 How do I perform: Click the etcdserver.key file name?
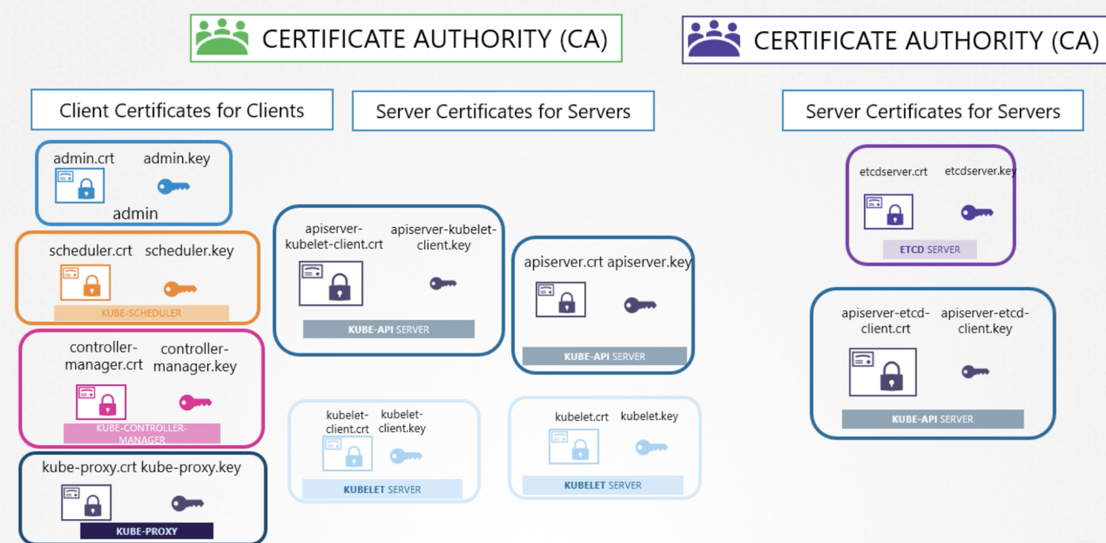(981, 171)
